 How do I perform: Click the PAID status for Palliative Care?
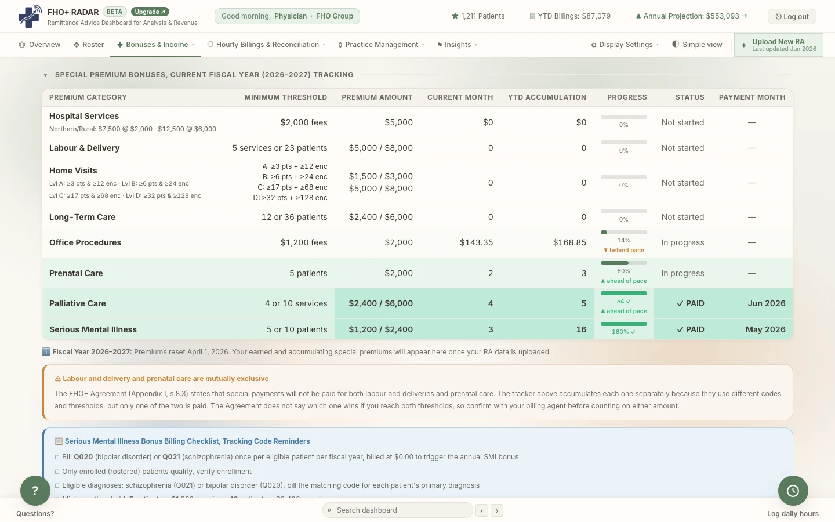click(691, 303)
